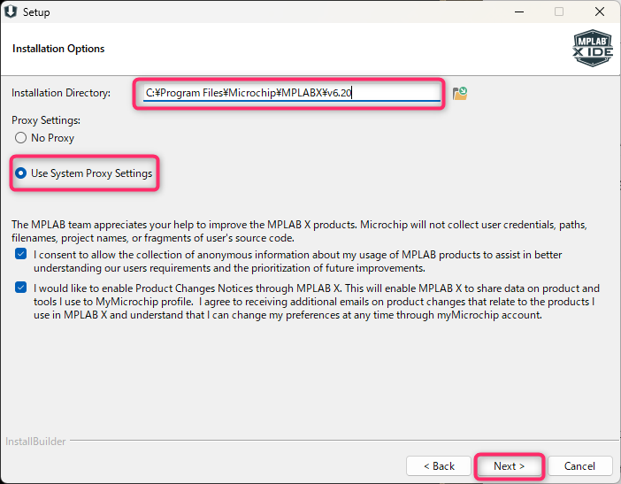The image size is (621, 484).
Task: Click the InstallBuilder text
Action: click(35, 442)
